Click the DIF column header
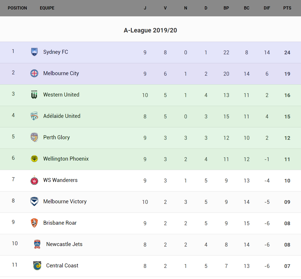 click(x=267, y=8)
